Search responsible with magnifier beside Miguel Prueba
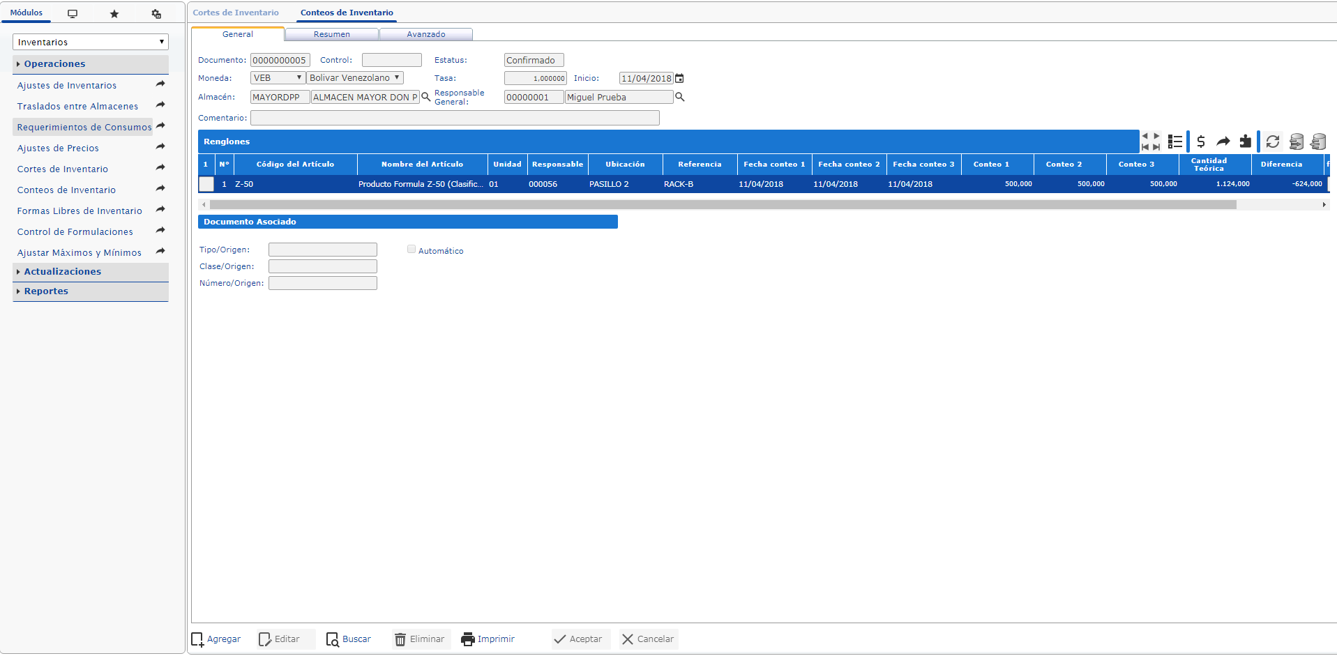 click(680, 97)
